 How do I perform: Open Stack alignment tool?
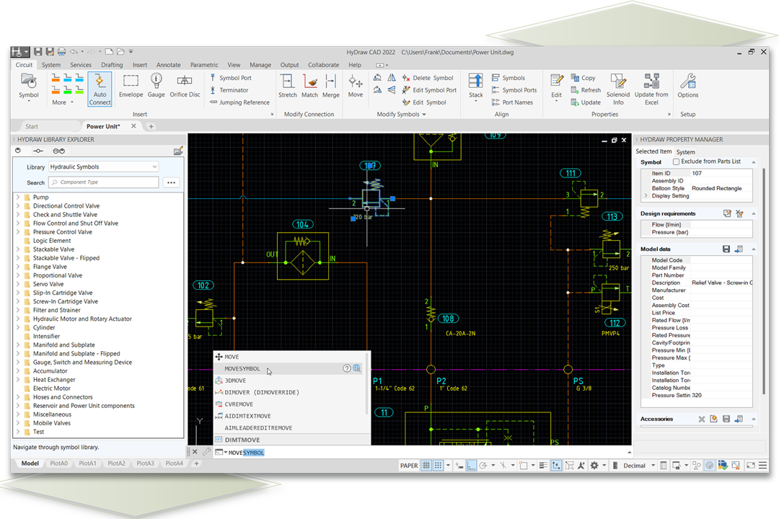pyautogui.click(x=475, y=87)
